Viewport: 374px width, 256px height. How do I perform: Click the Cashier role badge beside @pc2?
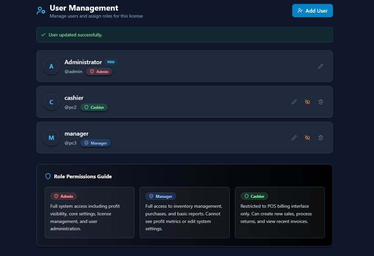coord(94,107)
